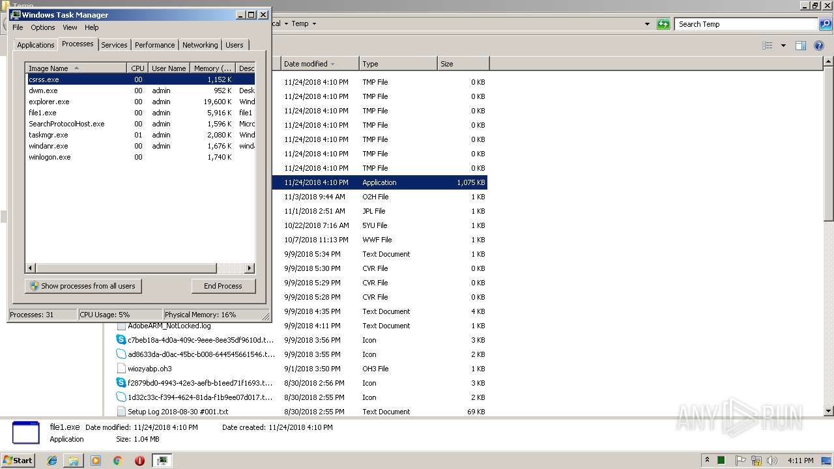Open the Options menu in Task Manager

click(43, 27)
